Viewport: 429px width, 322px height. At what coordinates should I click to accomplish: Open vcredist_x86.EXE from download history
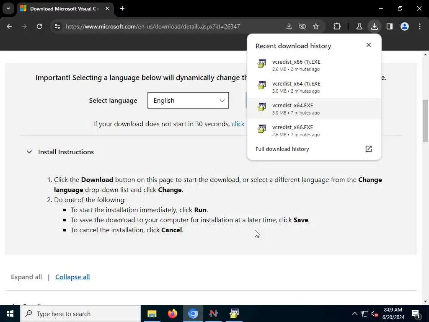tap(314, 131)
